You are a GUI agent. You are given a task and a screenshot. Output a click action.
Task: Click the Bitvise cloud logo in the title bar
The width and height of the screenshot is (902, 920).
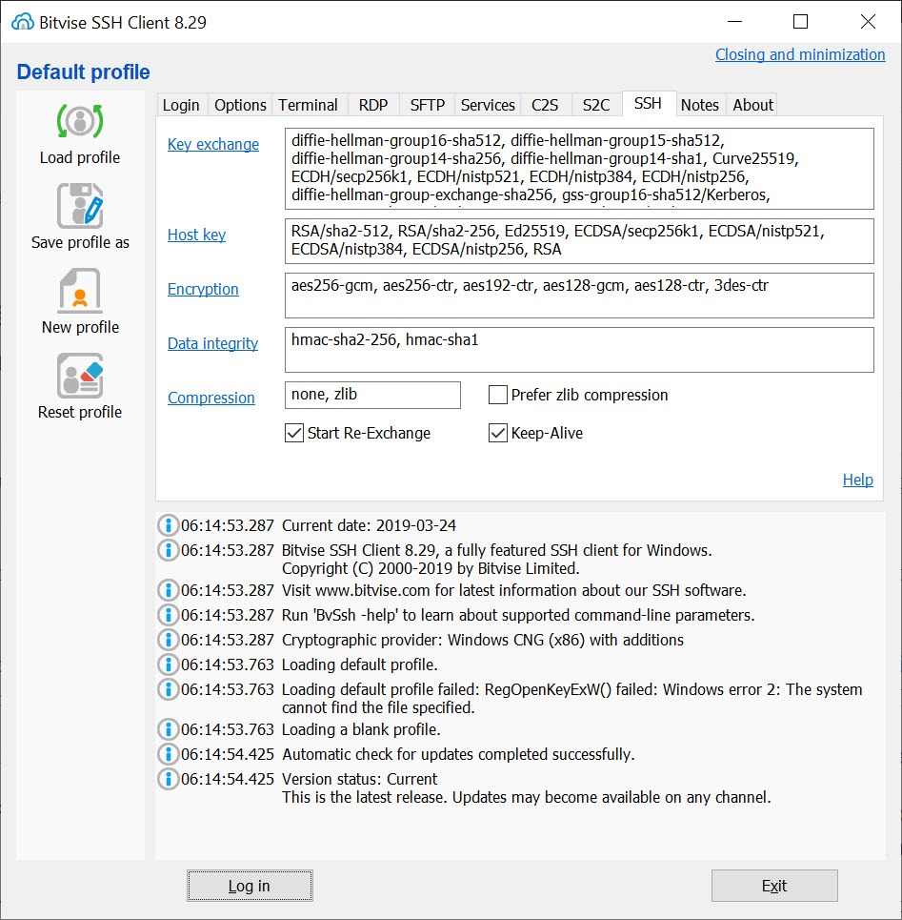point(23,22)
